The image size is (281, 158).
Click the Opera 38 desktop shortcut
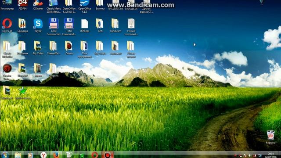point(7,25)
